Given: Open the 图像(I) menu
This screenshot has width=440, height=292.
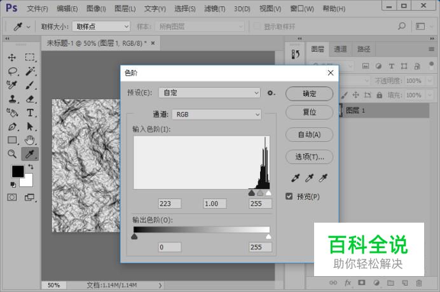Looking at the screenshot, I should coord(96,9).
